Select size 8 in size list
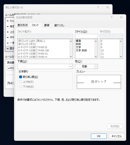Viewport: 130px width, 145px height. pos(101,44)
